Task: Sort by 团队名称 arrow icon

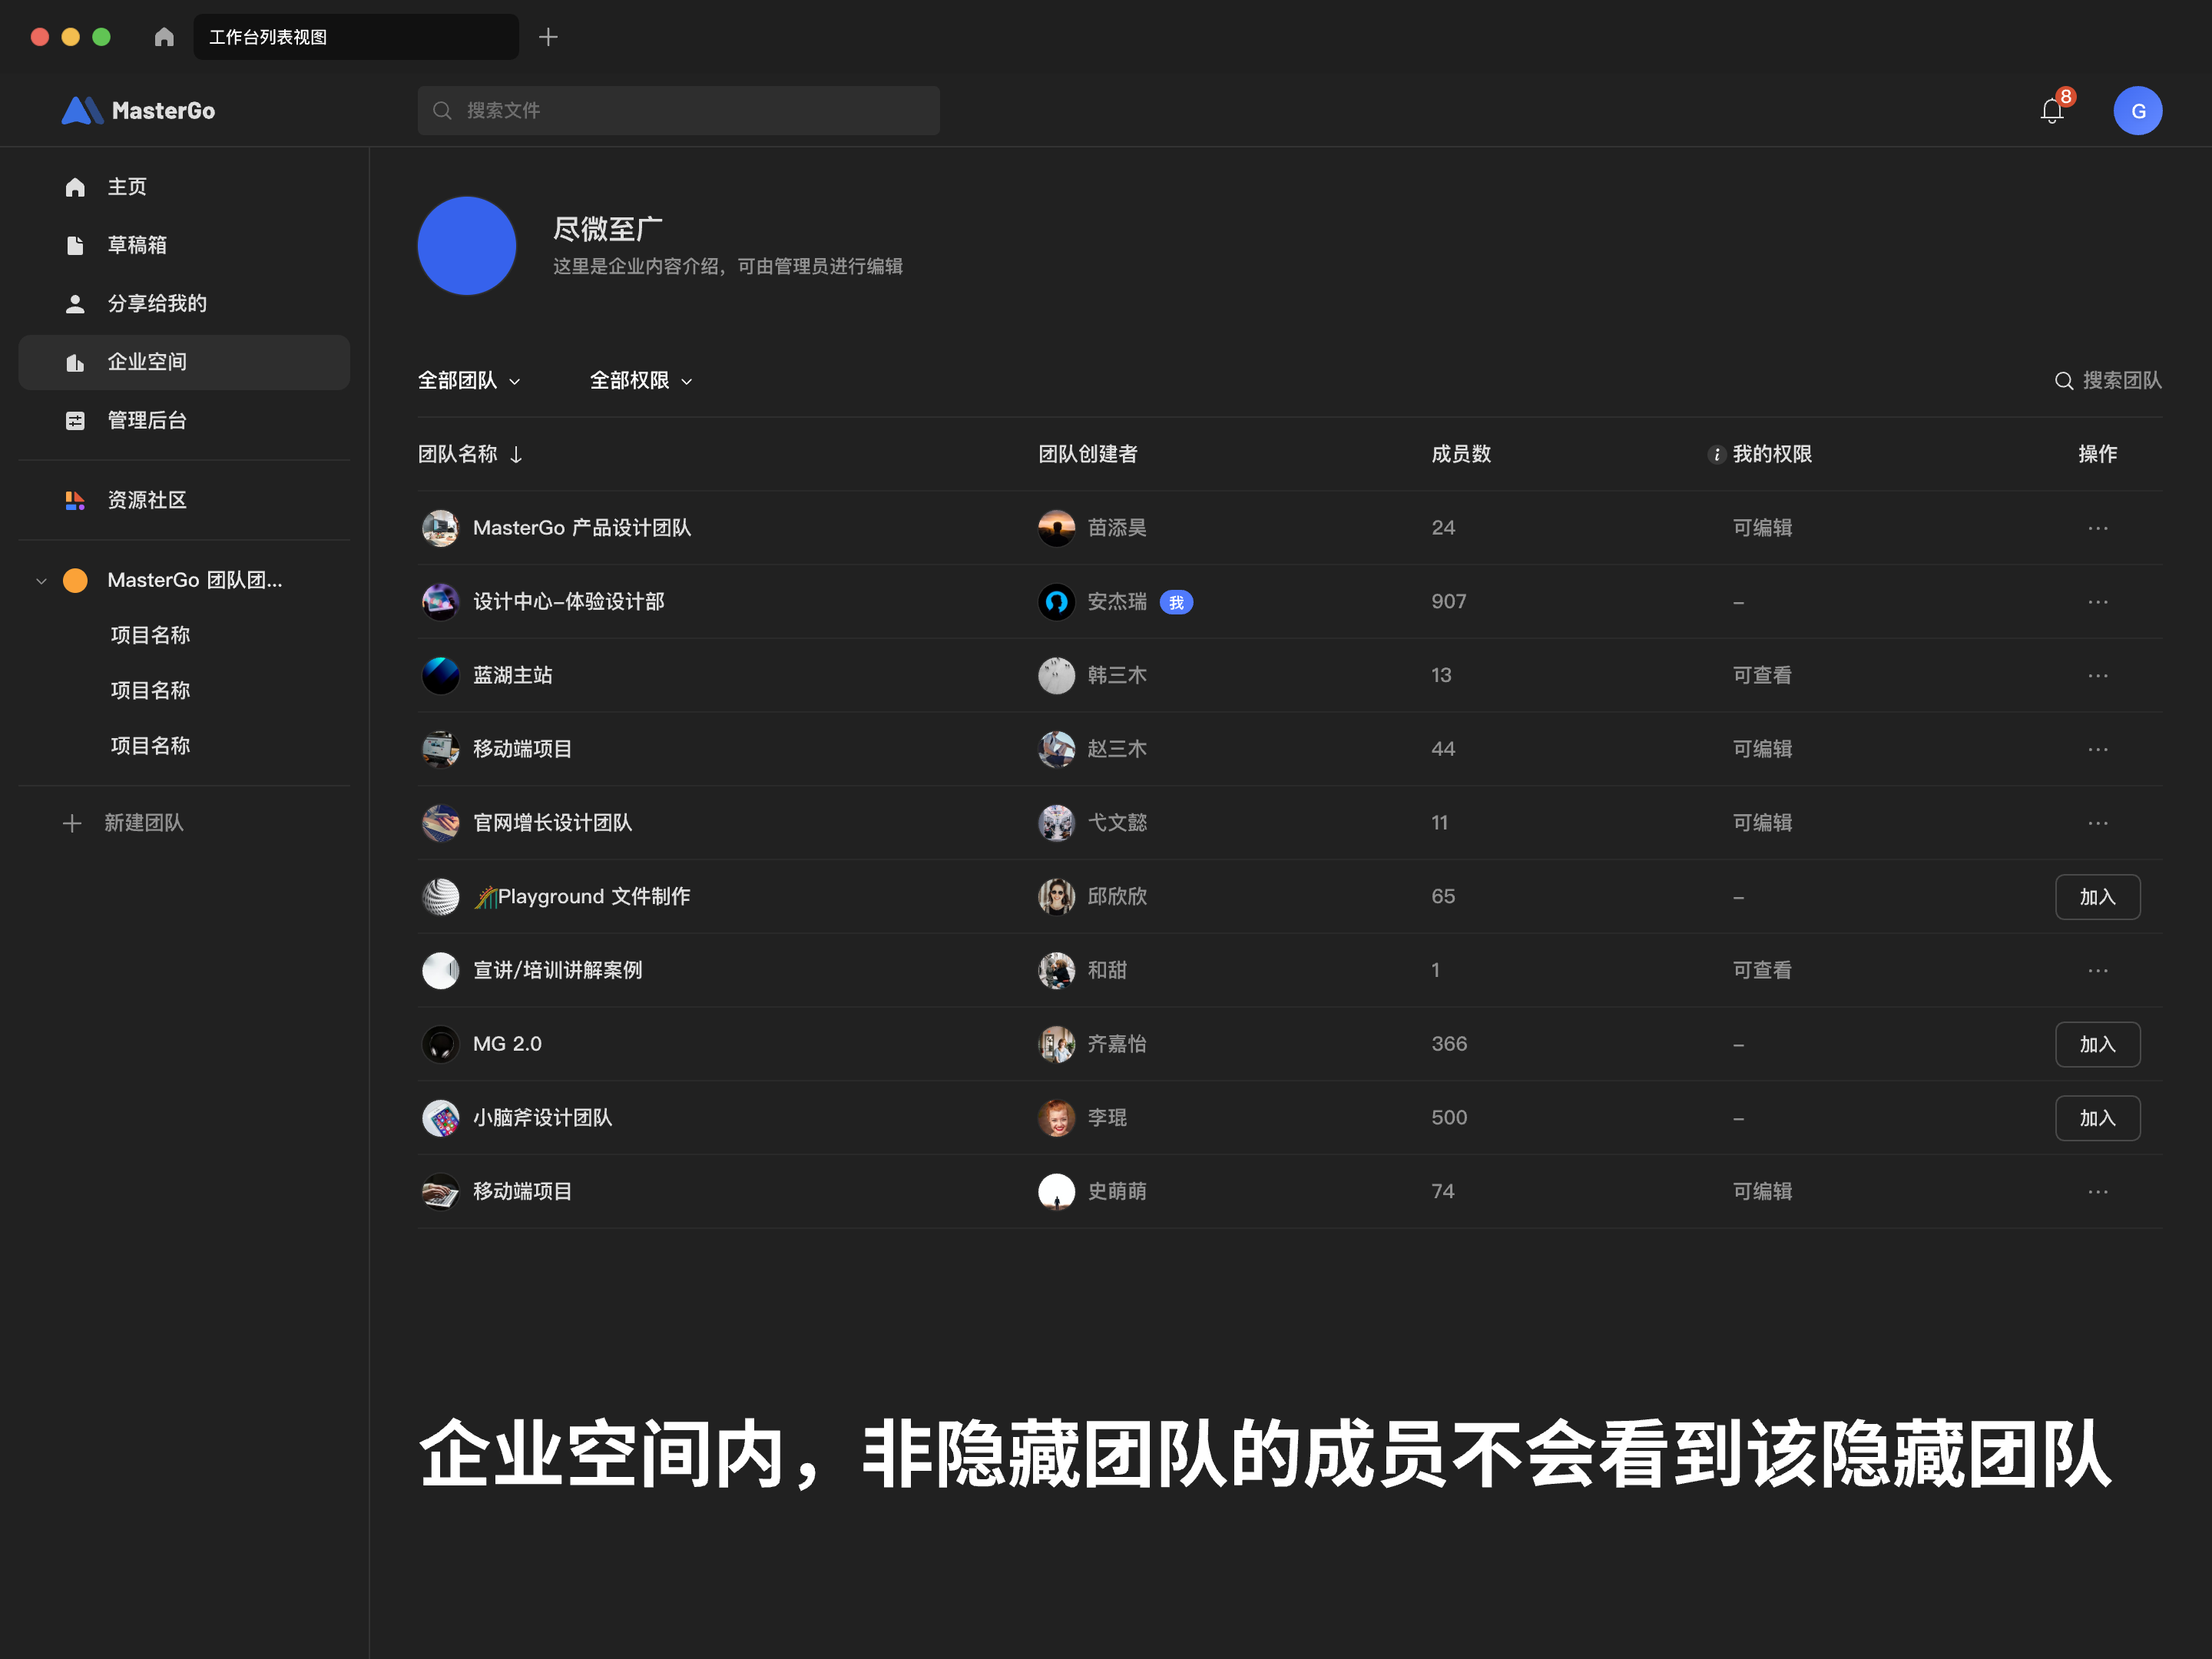Action: (516, 454)
